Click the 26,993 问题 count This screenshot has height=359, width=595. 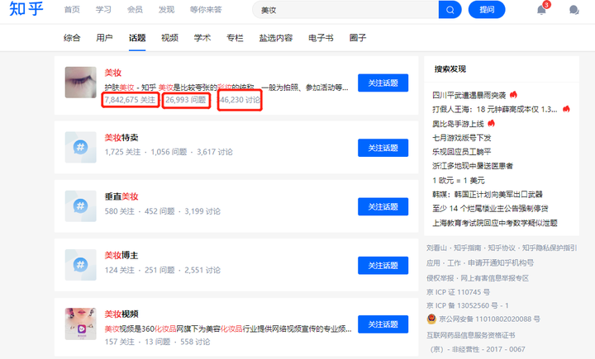(x=186, y=100)
